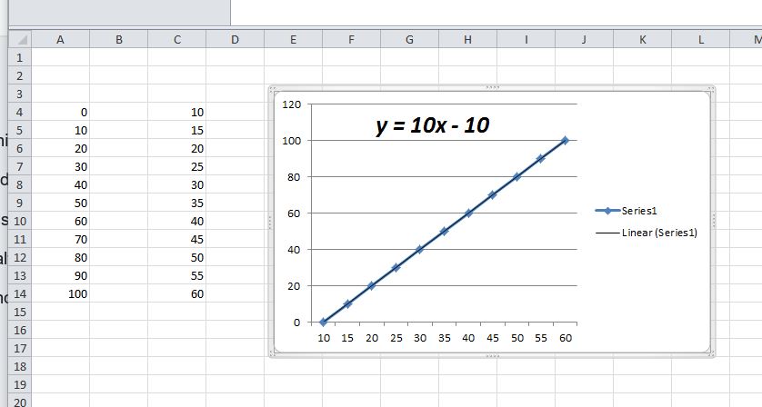762x407 pixels.
Task: Click the chart's right edge resize handle
Action: 714,221
